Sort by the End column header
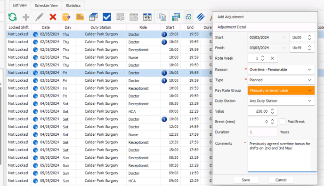 (x=190, y=27)
